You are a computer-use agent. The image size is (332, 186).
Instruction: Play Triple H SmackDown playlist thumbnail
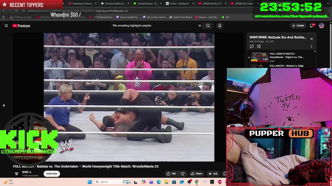260,57
